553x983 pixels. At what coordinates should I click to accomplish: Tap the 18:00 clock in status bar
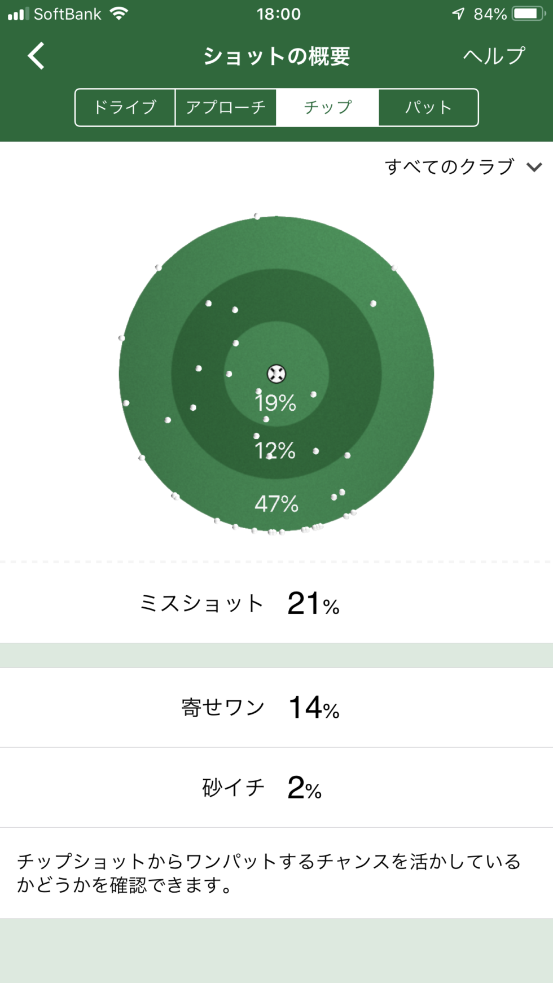tap(278, 14)
